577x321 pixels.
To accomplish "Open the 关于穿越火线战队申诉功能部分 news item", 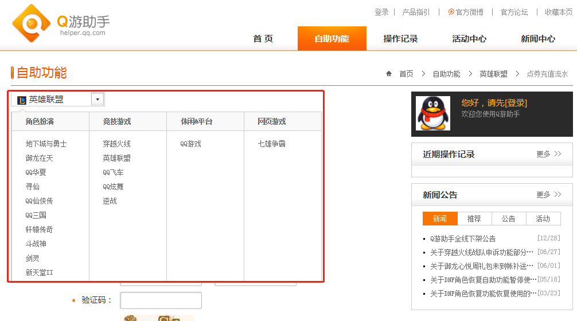I will (x=481, y=253).
